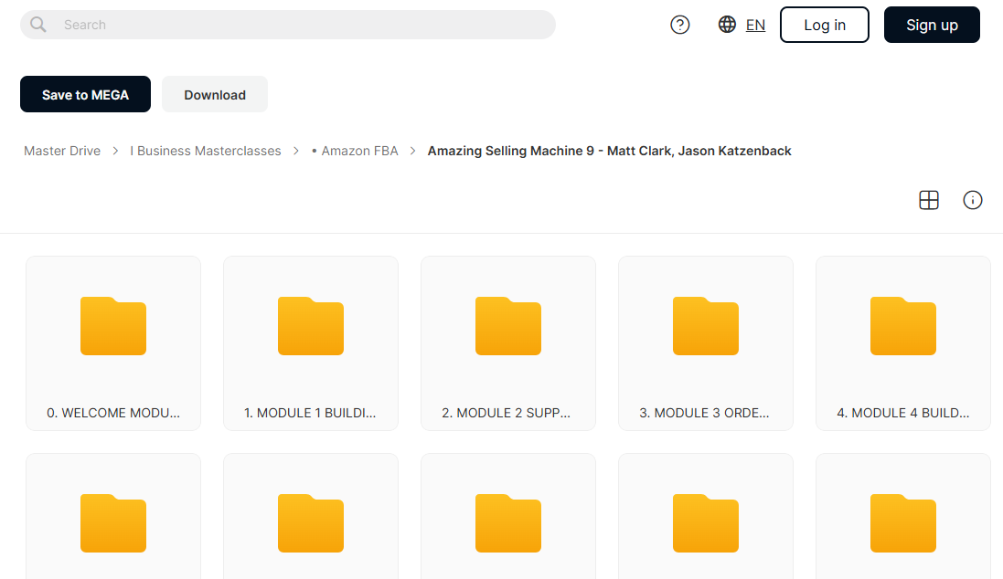This screenshot has height=579, width=1003.
Task: Click the Download button
Action: coord(215,95)
